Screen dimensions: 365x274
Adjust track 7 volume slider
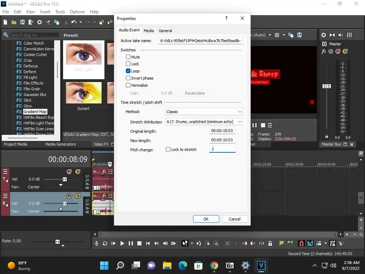65,179
